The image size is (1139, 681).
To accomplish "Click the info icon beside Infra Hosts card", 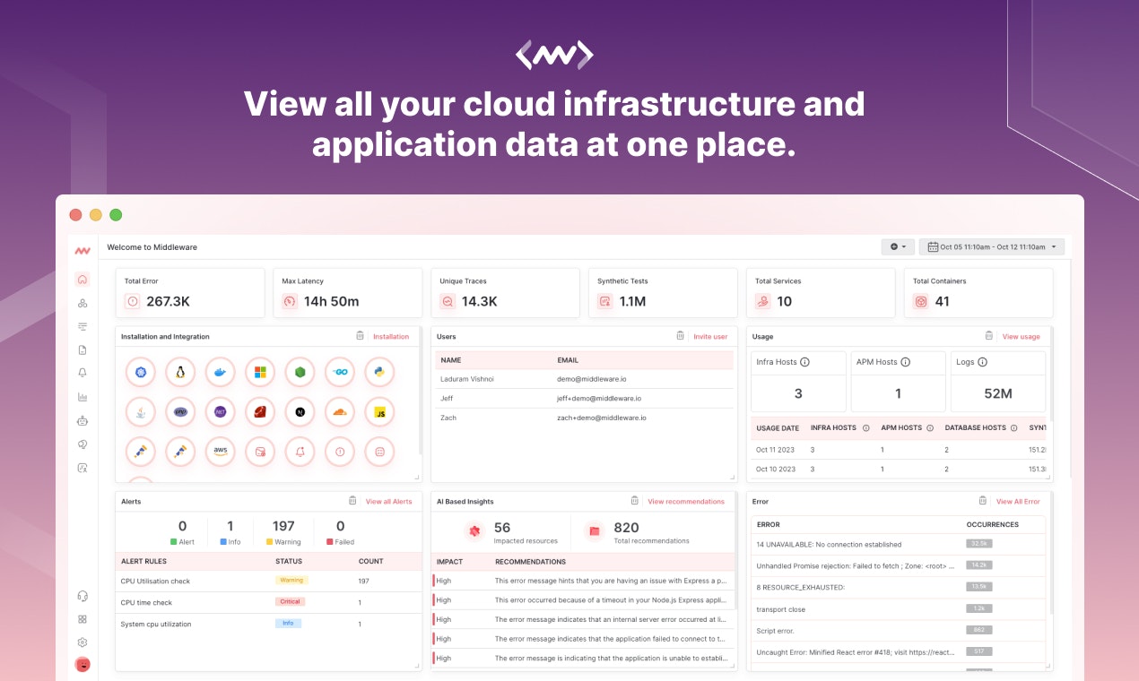I will (x=804, y=362).
